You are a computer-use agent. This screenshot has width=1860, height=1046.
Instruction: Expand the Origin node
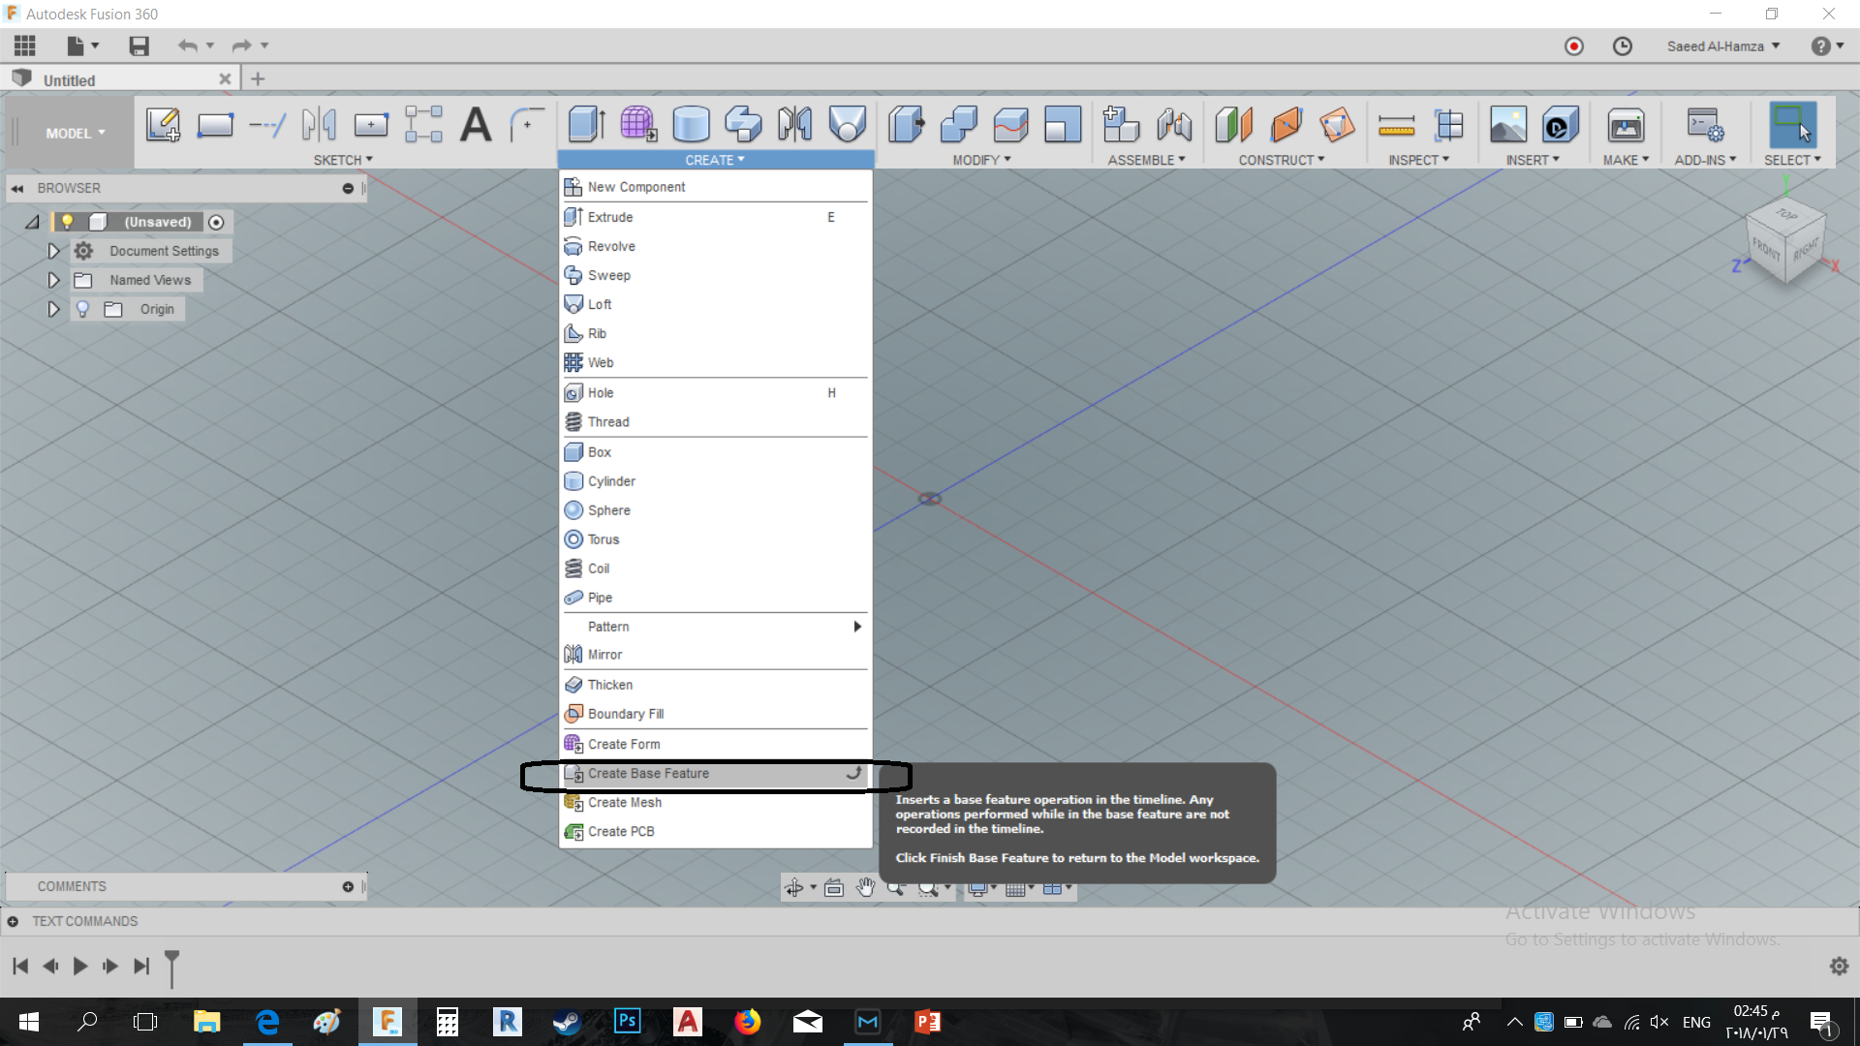coord(54,309)
